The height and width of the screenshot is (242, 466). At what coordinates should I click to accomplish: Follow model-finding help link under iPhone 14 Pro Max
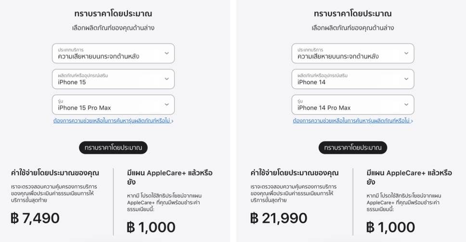click(352, 121)
